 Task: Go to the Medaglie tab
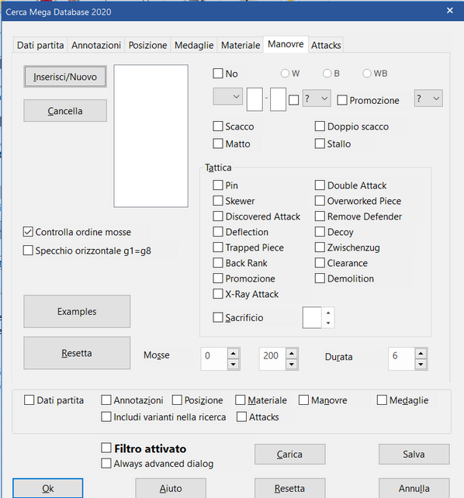click(x=194, y=45)
